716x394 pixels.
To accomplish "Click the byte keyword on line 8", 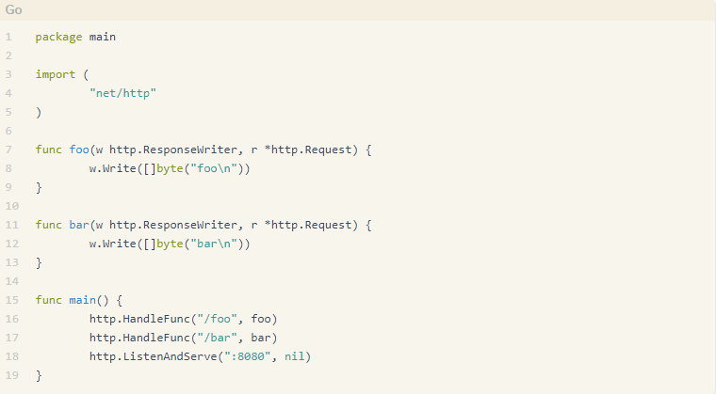I will (x=170, y=168).
